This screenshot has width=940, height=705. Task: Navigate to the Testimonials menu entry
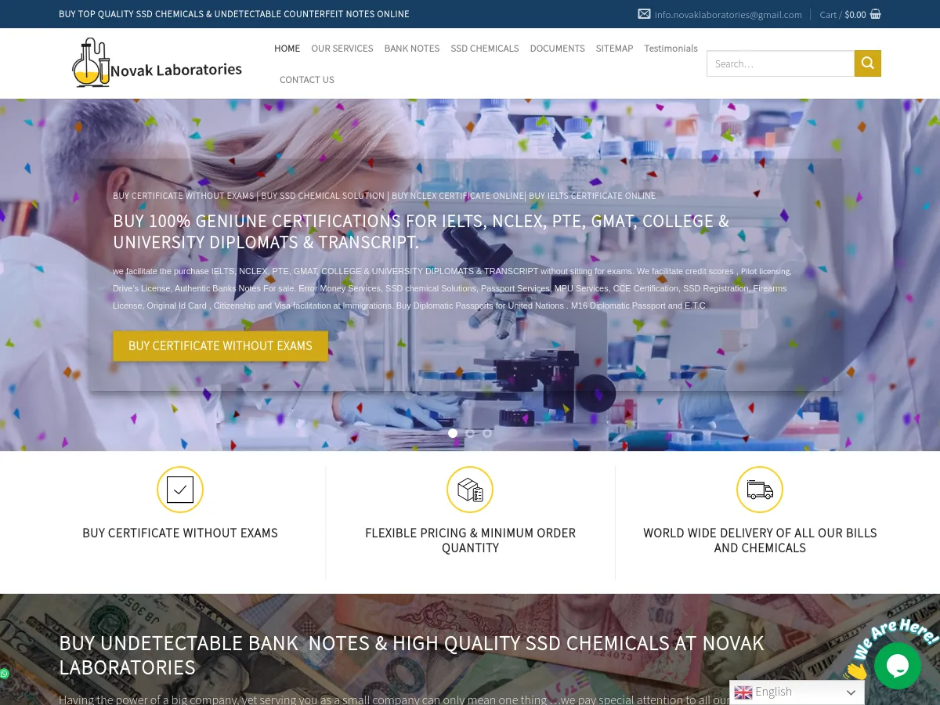click(671, 48)
